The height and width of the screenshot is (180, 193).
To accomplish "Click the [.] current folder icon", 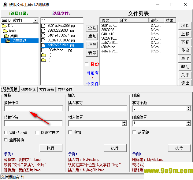I will click(x=43, y=60).
